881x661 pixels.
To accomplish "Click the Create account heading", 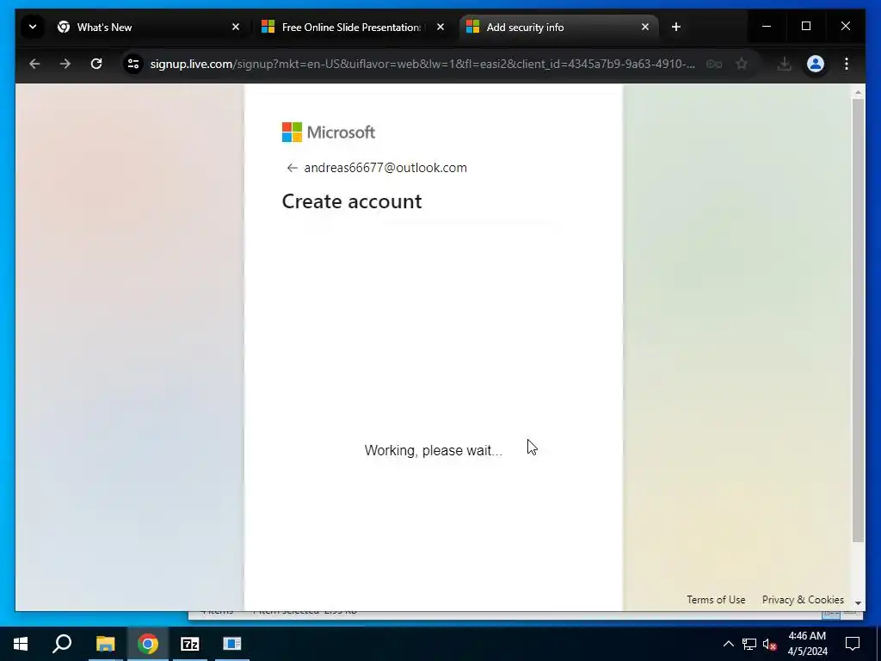I will pos(352,201).
